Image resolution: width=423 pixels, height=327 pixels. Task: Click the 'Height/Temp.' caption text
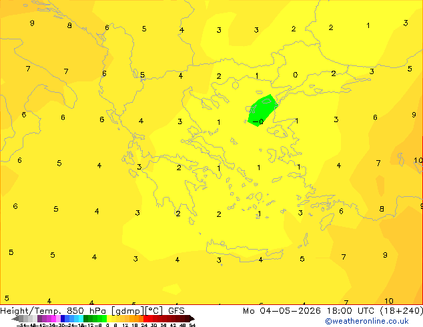pos(31,311)
